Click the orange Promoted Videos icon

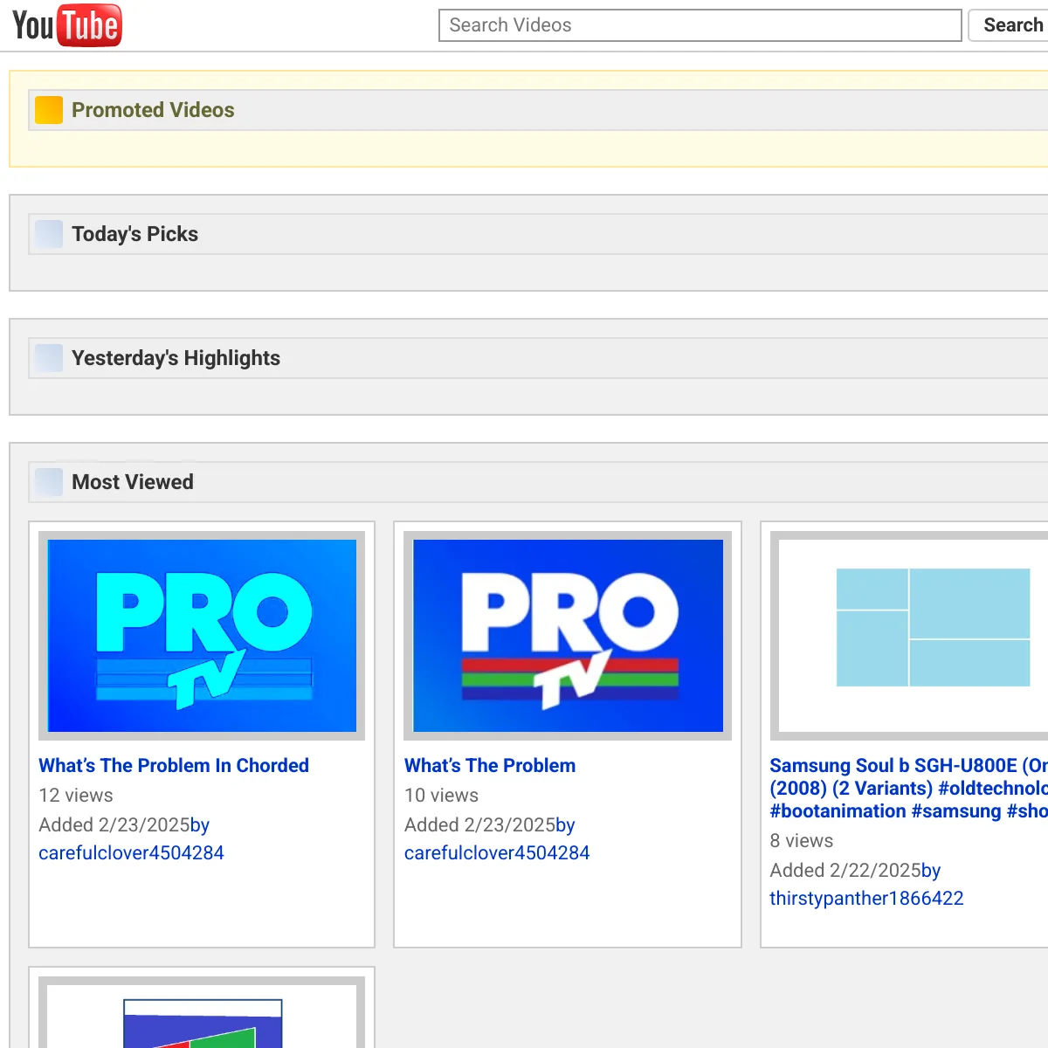click(49, 110)
